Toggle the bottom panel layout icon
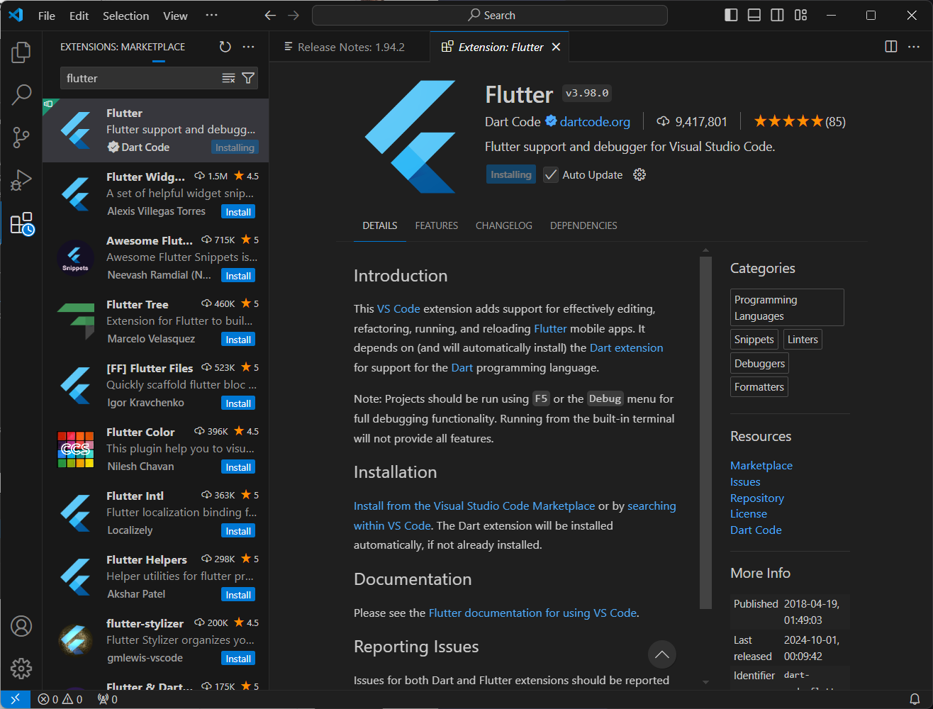933x709 pixels. point(754,15)
